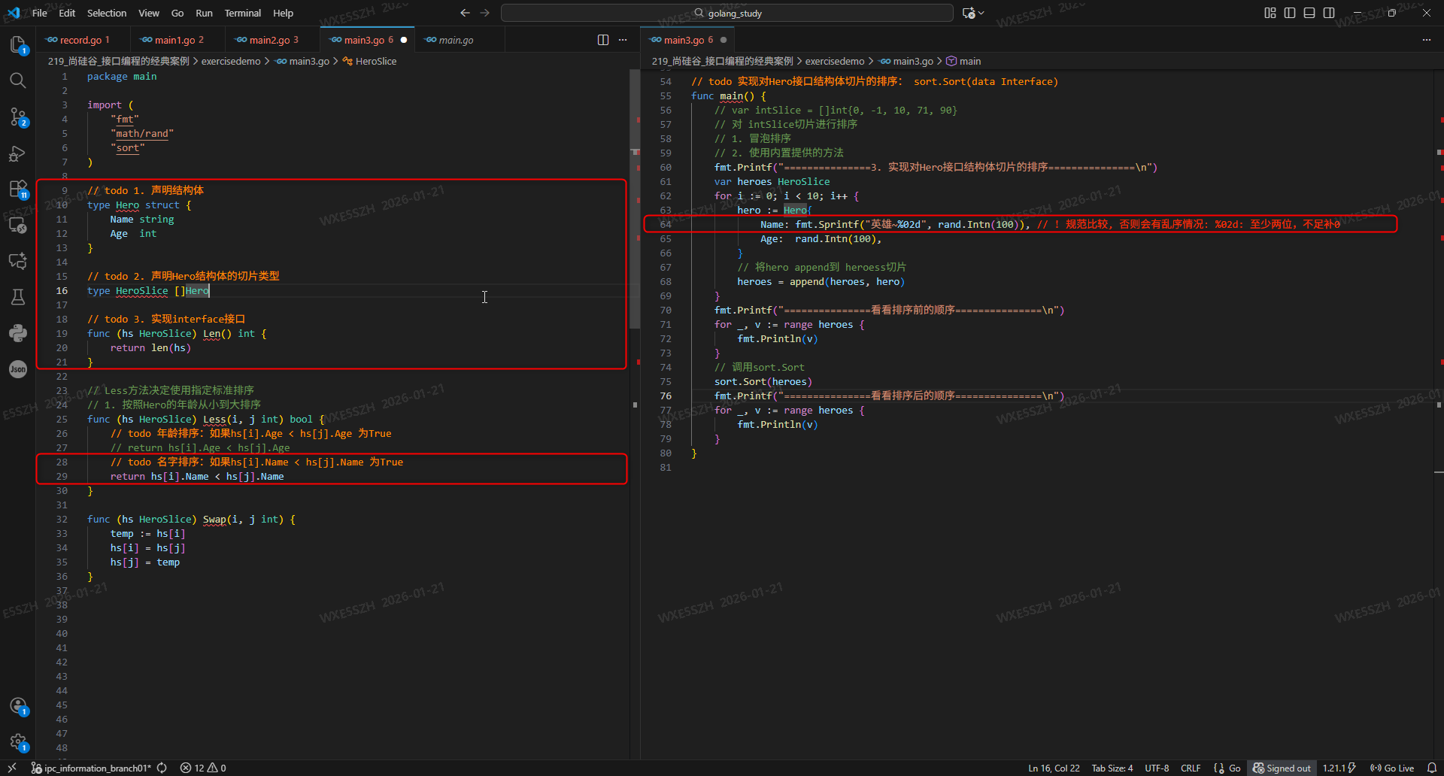Image resolution: width=1444 pixels, height=776 pixels.
Task: Start Go Live server
Action: pos(1392,768)
